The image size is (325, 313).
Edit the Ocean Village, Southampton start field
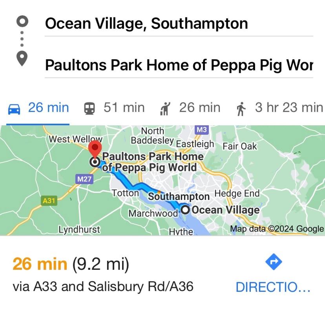179,24
